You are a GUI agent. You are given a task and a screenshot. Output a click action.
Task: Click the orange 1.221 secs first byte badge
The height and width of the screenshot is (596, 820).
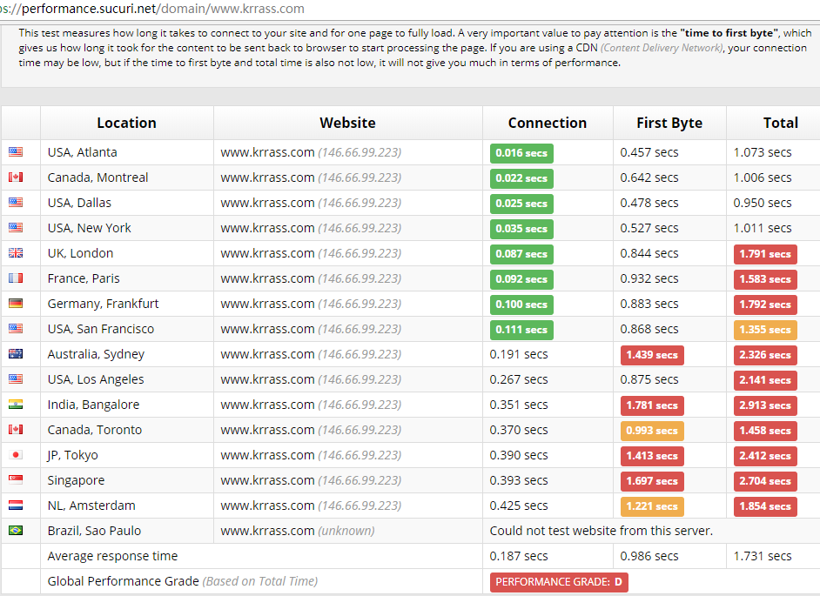(652, 506)
